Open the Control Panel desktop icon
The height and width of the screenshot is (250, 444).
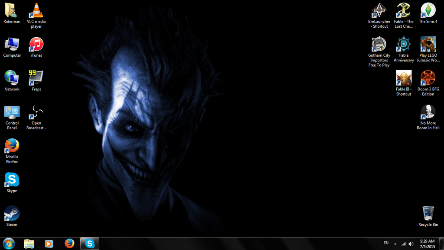pyautogui.click(x=12, y=118)
